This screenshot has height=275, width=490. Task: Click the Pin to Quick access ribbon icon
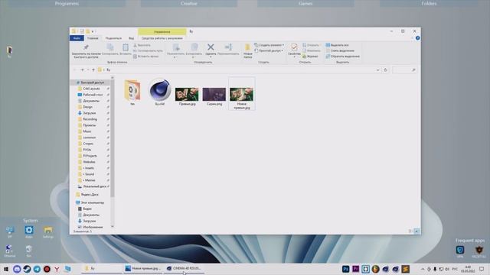coord(86,47)
